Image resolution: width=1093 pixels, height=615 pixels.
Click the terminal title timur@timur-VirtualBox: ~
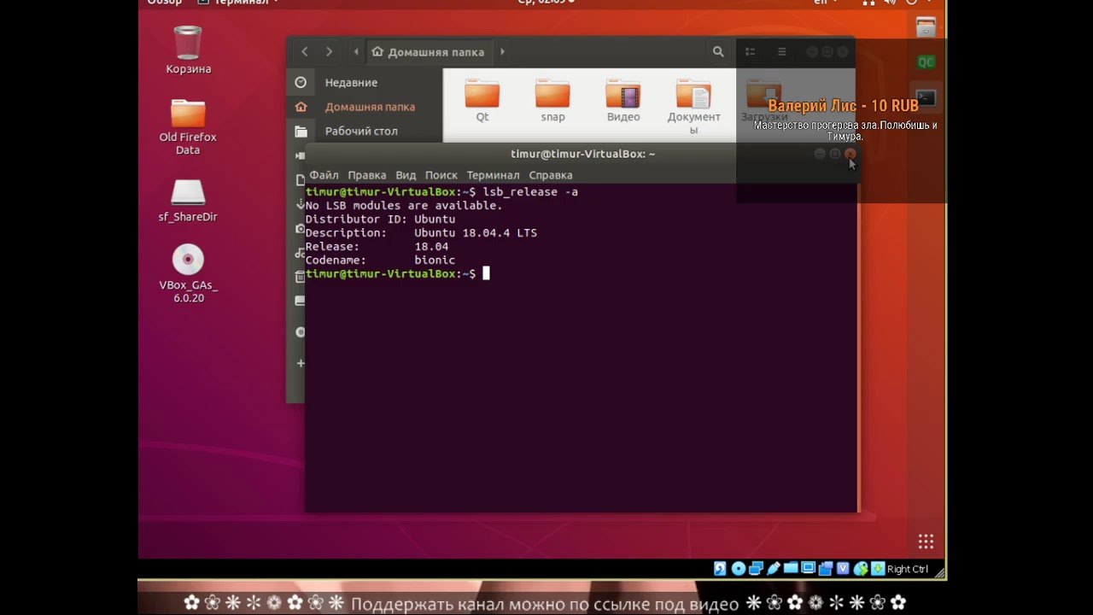(583, 154)
